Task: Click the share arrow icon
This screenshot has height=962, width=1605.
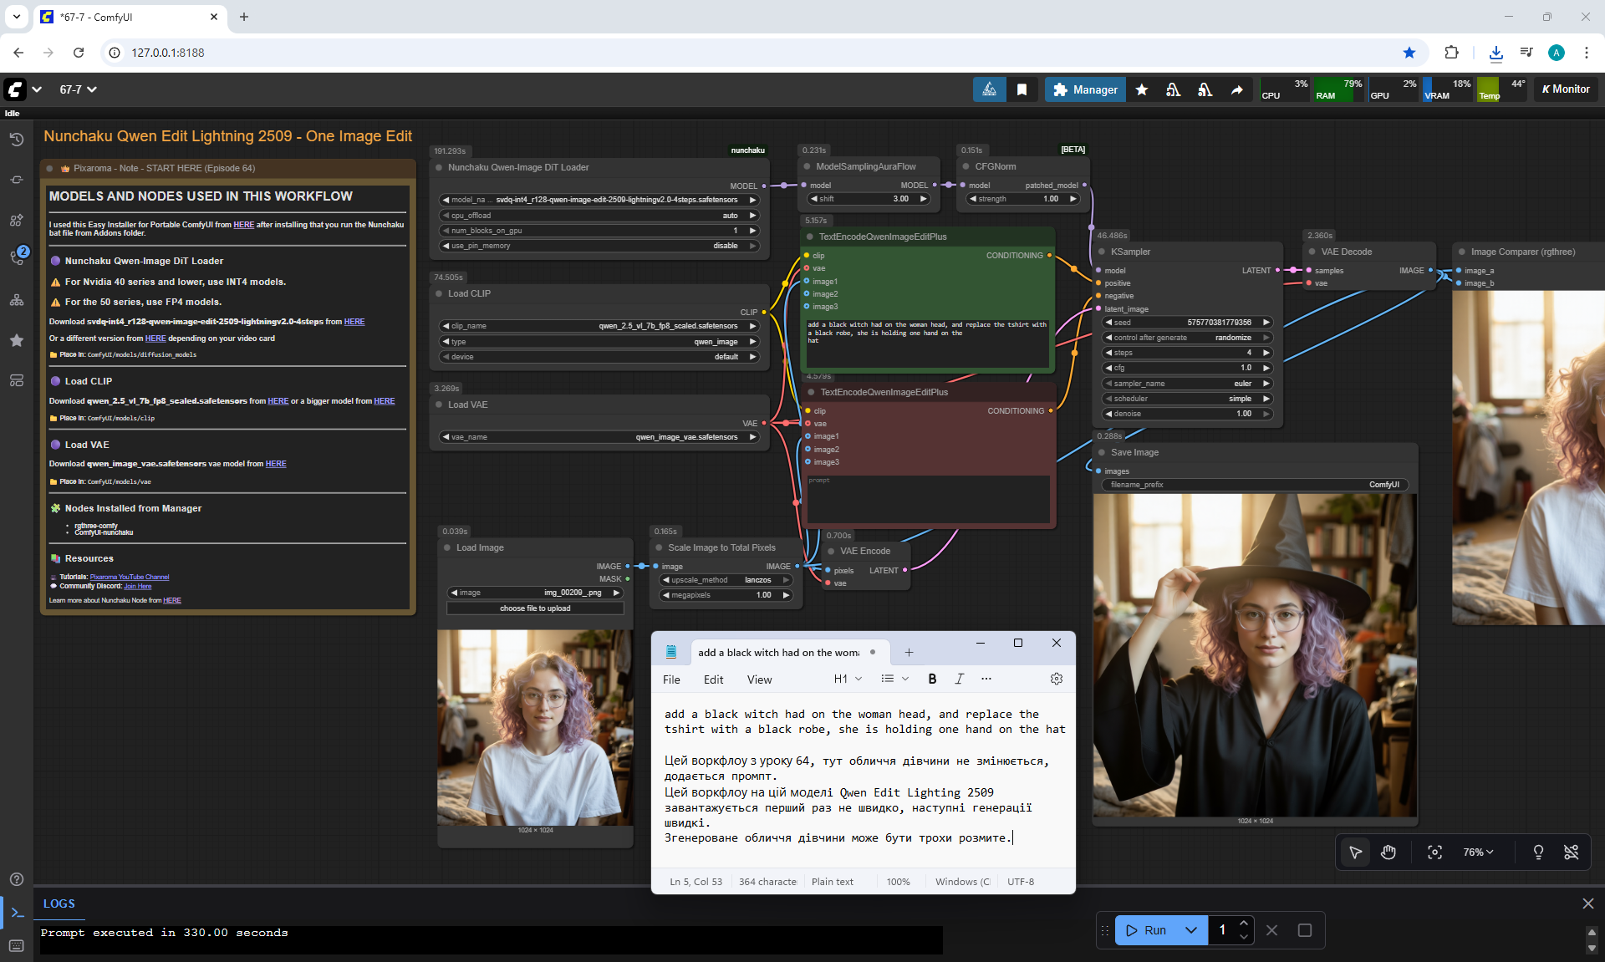Action: point(1236,89)
